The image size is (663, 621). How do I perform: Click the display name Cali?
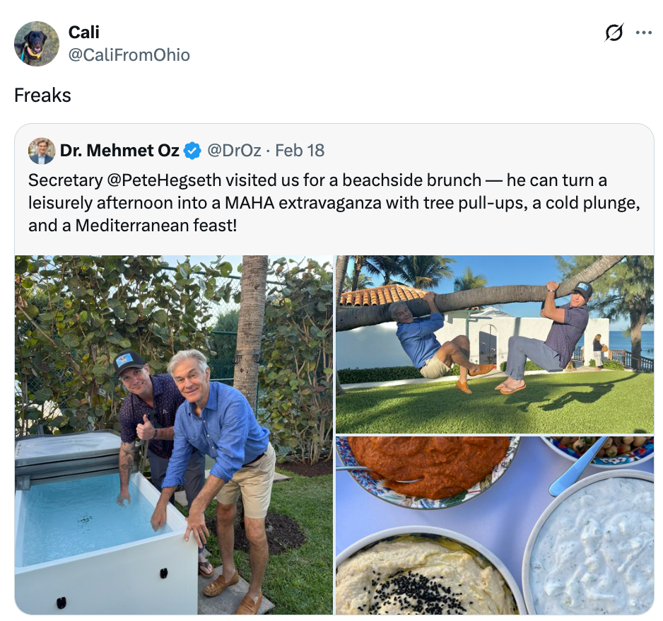click(x=83, y=32)
